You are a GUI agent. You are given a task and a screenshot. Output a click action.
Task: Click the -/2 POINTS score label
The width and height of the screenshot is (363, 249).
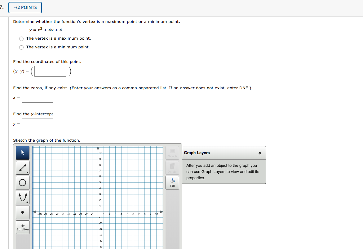[25, 7]
